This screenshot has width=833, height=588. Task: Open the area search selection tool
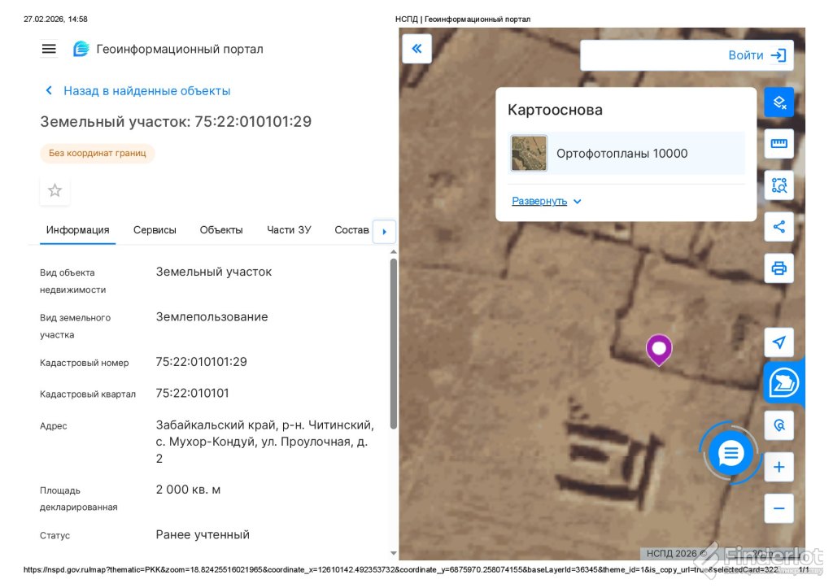tap(778, 185)
